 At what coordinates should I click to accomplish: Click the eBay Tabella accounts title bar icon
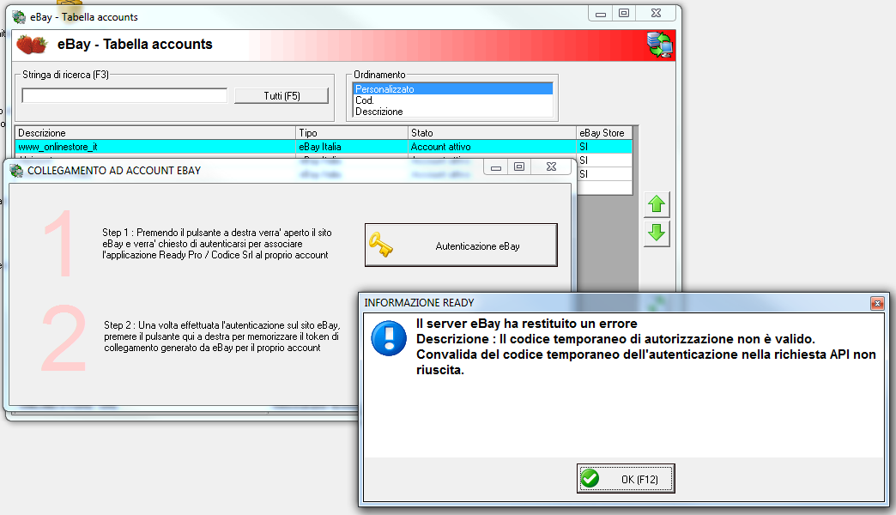coord(19,17)
